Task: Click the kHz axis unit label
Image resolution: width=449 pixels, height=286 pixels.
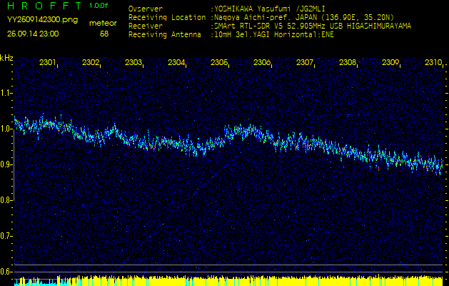Action: (x=6, y=57)
